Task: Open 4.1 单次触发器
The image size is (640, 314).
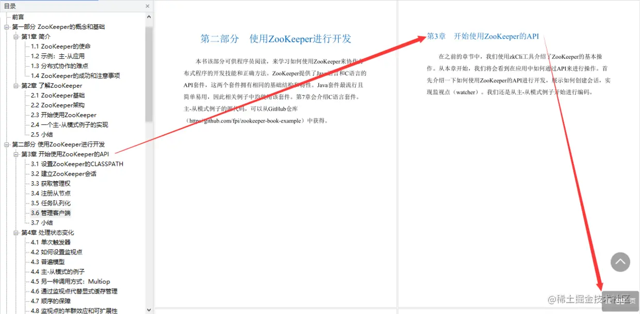Action: [51, 243]
